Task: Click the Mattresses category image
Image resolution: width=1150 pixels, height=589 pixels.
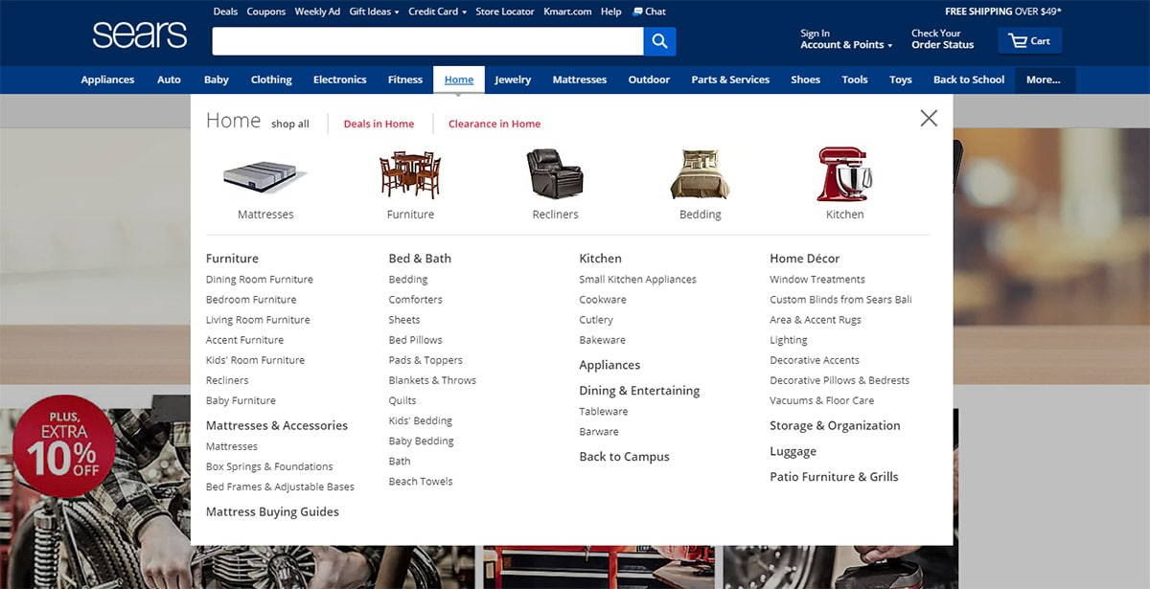Action: coord(265,176)
